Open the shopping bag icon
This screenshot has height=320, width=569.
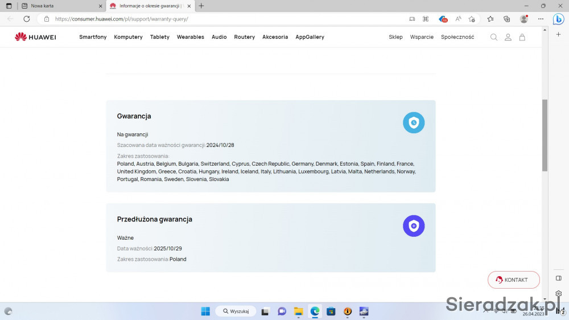tap(522, 37)
